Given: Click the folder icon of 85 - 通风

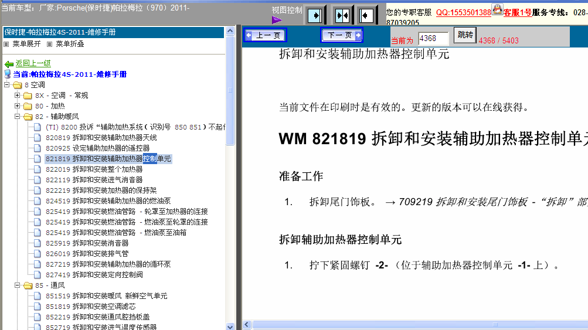Looking at the screenshot, I should [28, 285].
